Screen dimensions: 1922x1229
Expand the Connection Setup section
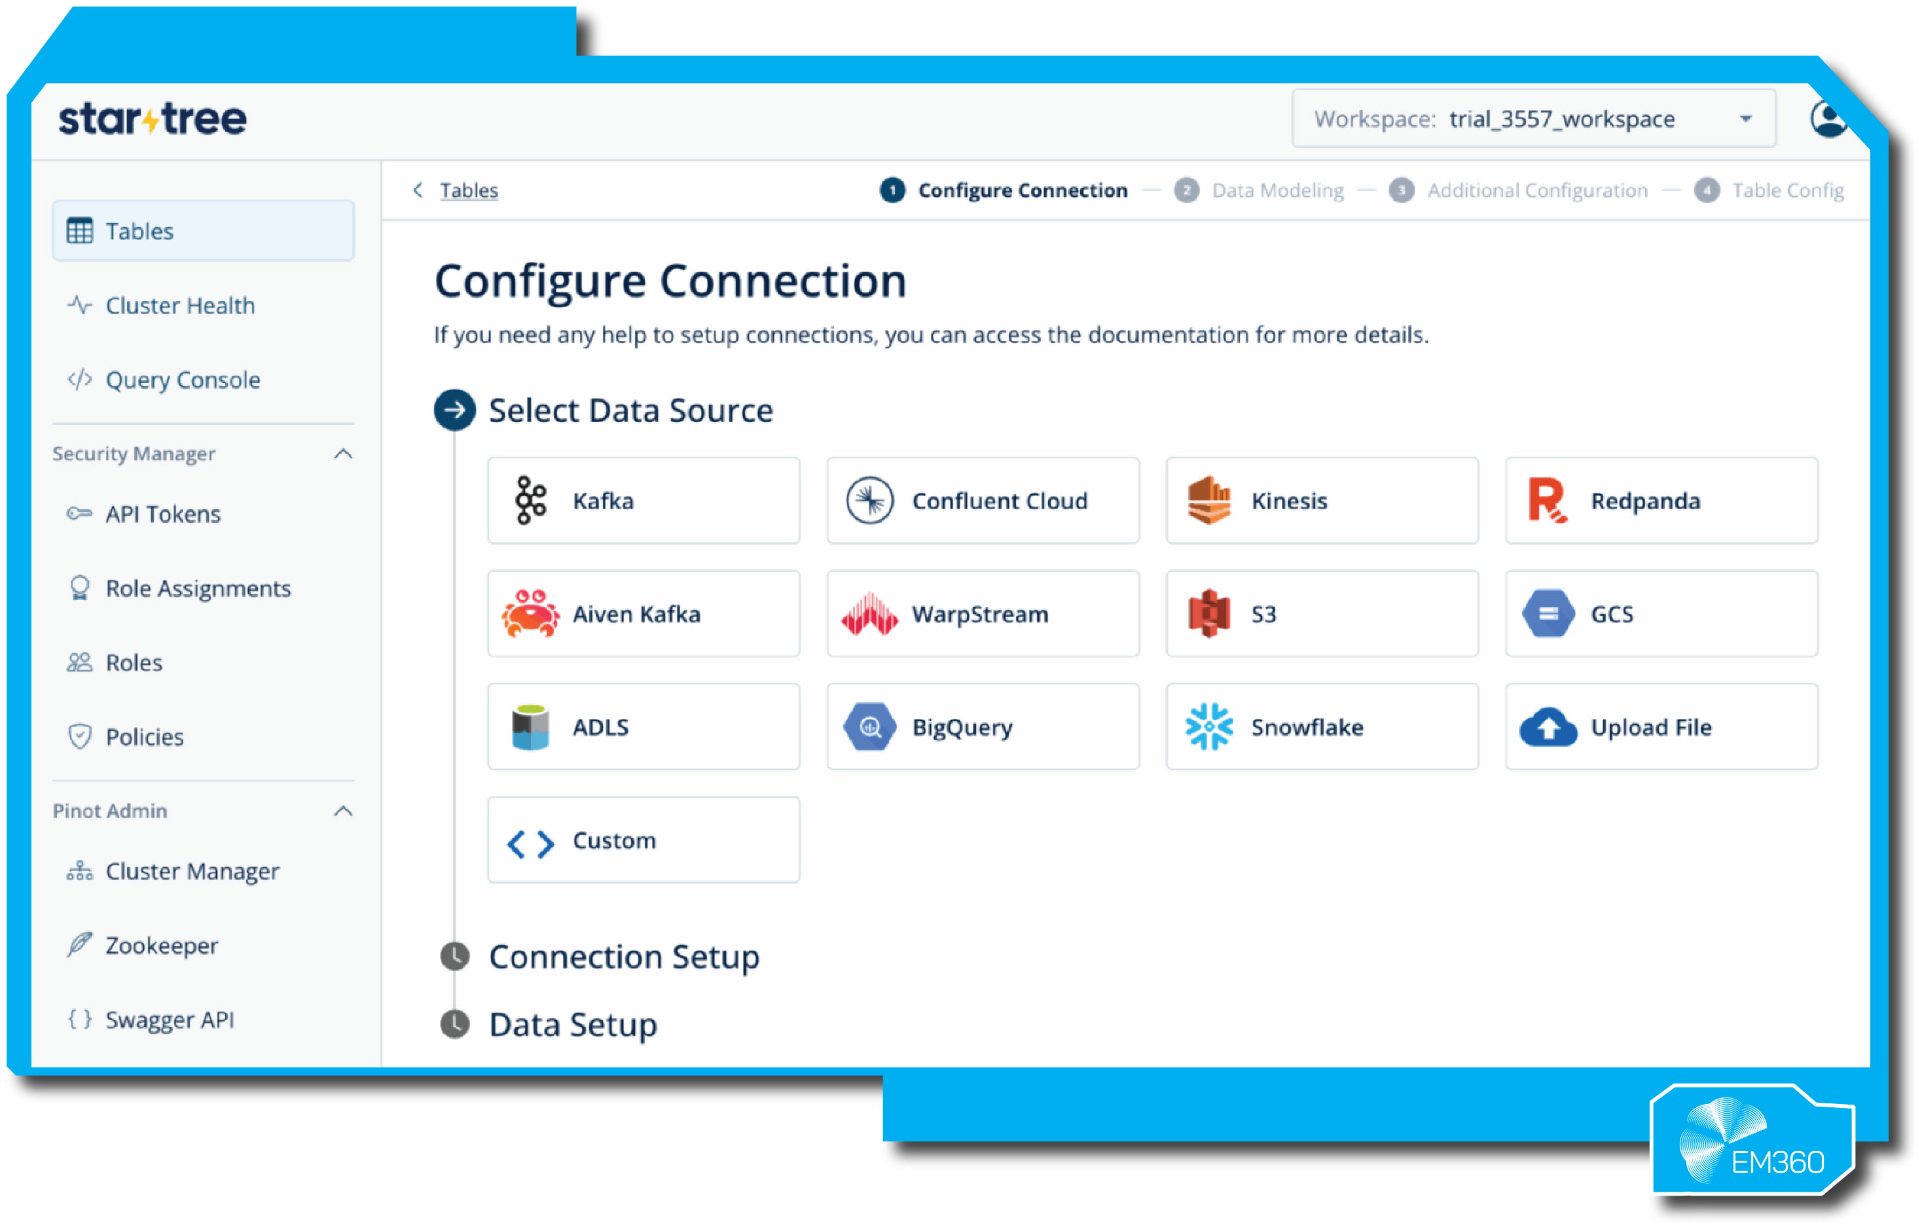[624, 956]
